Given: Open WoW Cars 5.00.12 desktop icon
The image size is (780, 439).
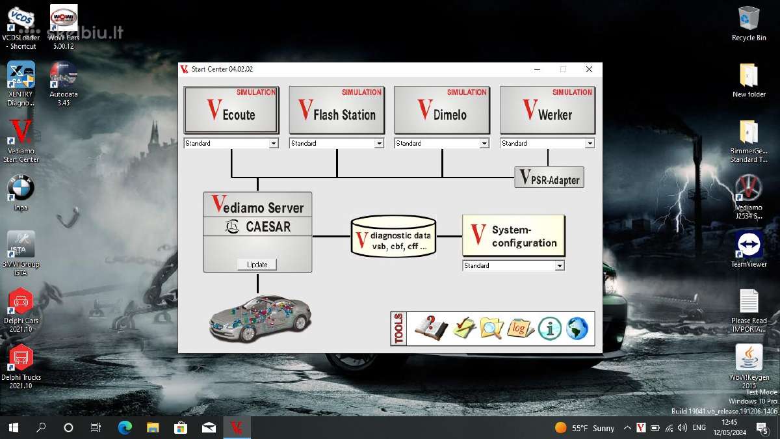Looking at the screenshot, I should click(x=64, y=27).
